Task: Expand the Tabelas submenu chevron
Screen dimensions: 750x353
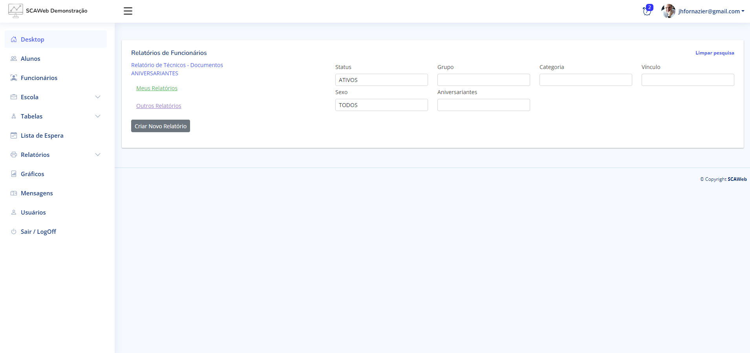Action: pyautogui.click(x=98, y=116)
